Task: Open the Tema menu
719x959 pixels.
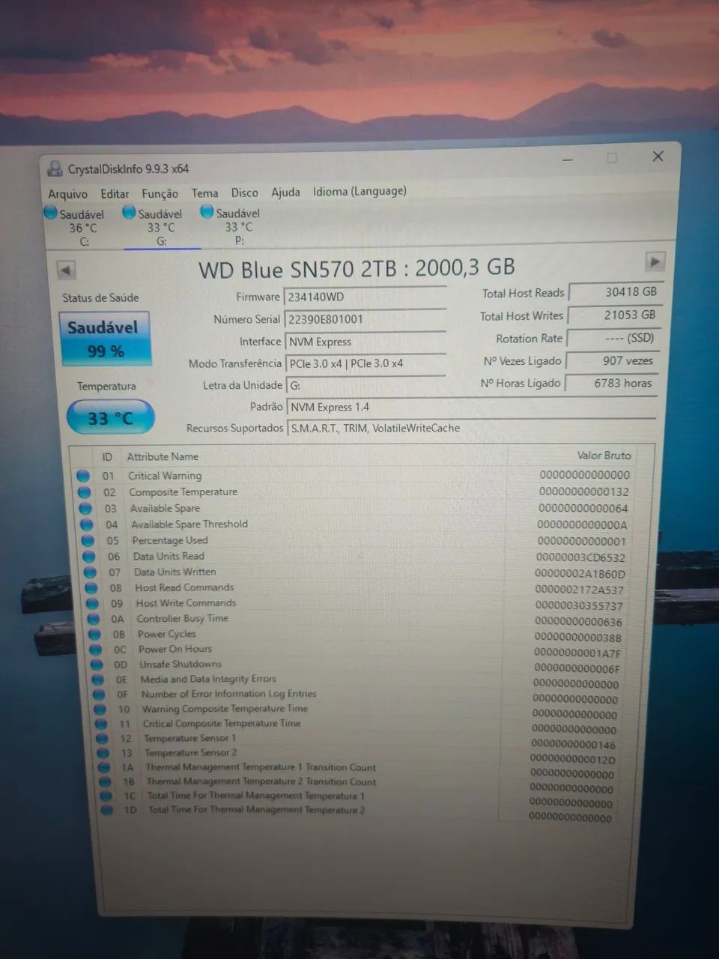Action: coord(204,193)
